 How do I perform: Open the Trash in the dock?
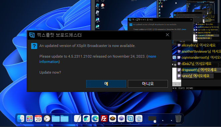[178, 119]
